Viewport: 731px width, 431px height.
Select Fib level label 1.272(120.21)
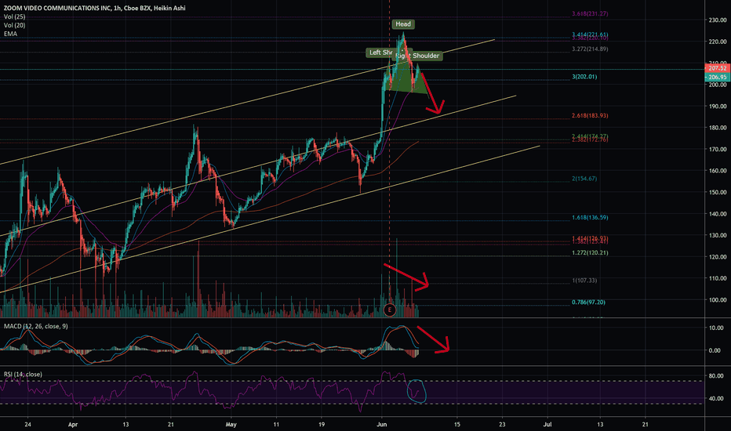click(590, 253)
